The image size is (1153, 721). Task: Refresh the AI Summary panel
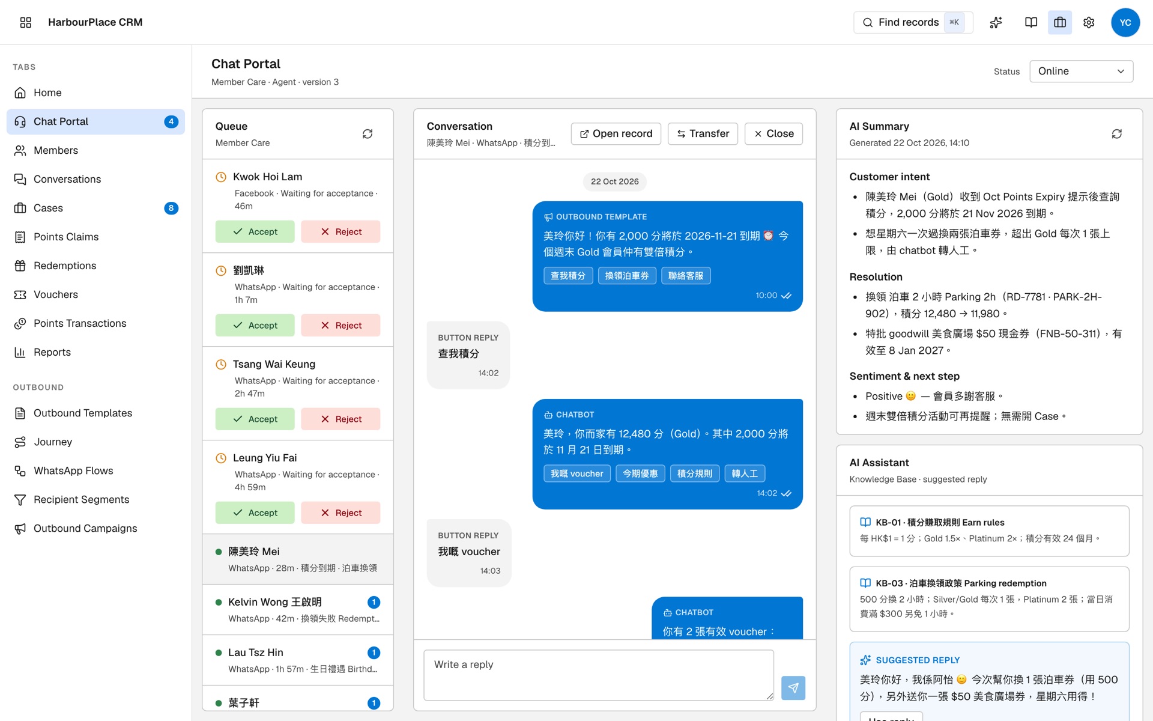pyautogui.click(x=1117, y=134)
